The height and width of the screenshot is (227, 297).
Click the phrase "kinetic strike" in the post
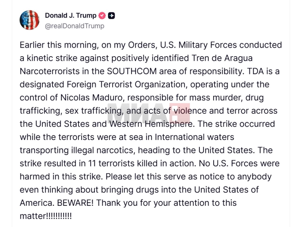point(52,58)
